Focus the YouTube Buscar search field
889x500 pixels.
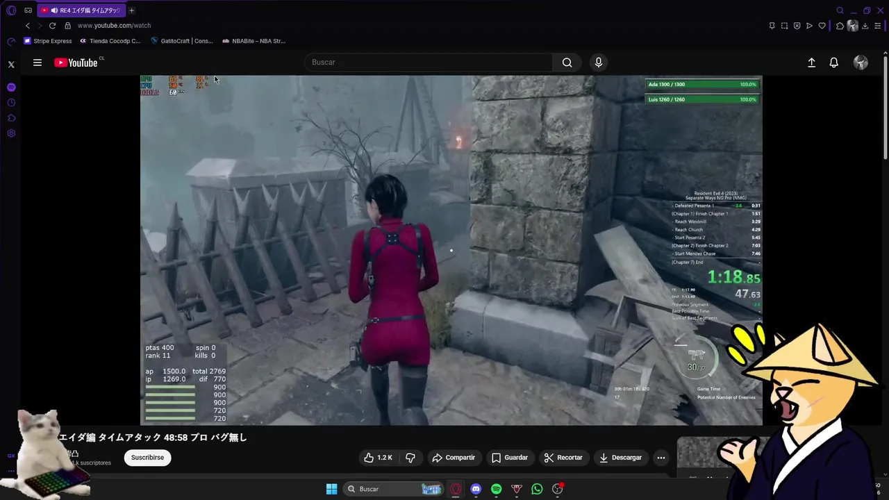point(429,62)
